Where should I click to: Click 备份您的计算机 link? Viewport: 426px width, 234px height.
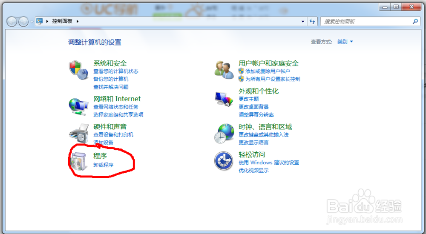(111, 79)
